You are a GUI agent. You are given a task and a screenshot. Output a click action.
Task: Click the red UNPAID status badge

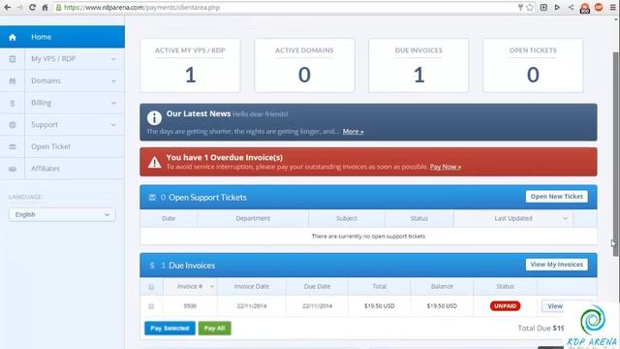pyautogui.click(x=505, y=306)
